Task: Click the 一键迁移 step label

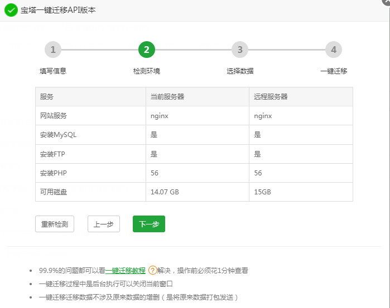Action: click(334, 71)
